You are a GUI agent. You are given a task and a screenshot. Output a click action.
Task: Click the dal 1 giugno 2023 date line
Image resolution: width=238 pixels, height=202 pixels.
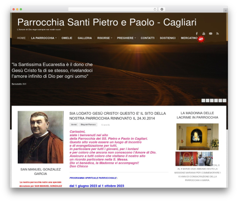coord(97,186)
